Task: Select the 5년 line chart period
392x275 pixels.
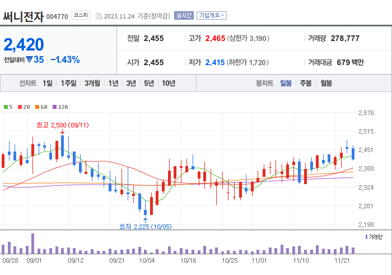Action: click(149, 83)
